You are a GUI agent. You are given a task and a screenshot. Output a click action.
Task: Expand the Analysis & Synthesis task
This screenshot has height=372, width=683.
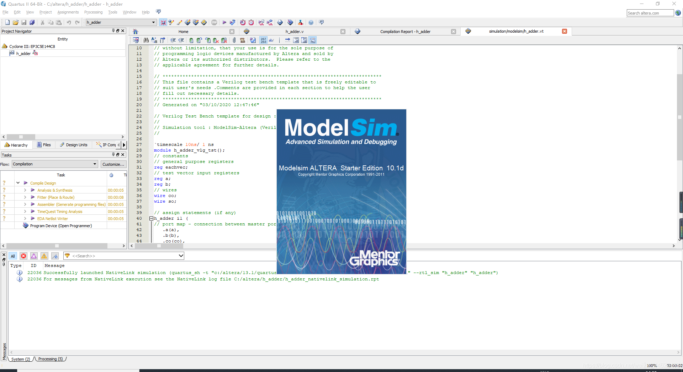(25, 190)
